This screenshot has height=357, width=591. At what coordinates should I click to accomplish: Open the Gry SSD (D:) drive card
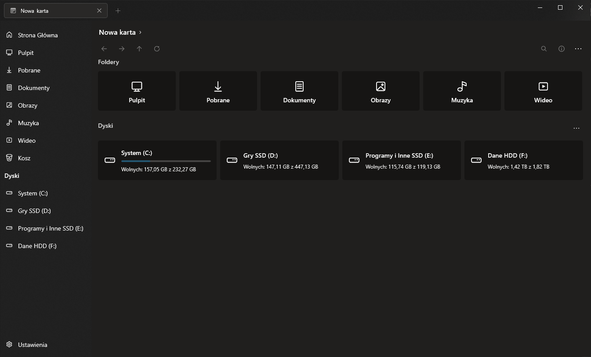pyautogui.click(x=279, y=160)
